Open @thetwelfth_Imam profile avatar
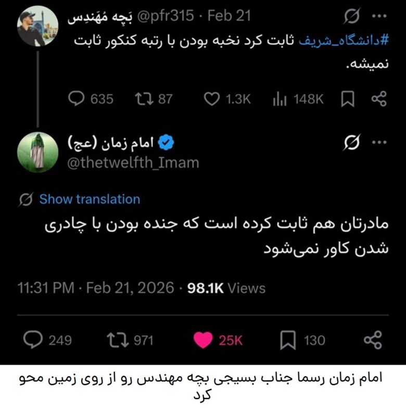This screenshot has width=406, height=410. point(37,152)
